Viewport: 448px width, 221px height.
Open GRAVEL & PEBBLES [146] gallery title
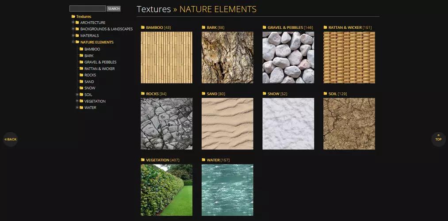click(290, 28)
